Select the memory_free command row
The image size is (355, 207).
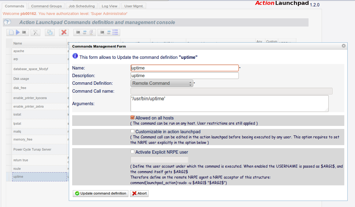tap(39, 140)
